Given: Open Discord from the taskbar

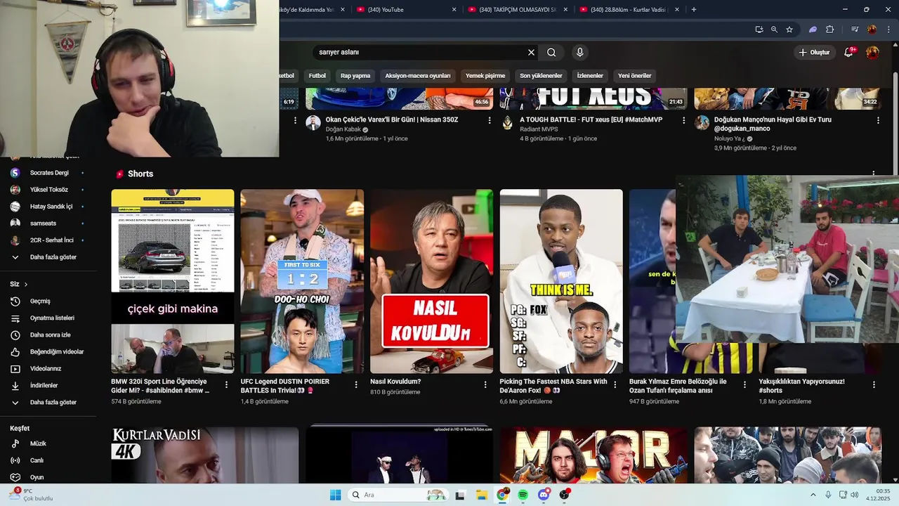Looking at the screenshot, I should click(544, 495).
